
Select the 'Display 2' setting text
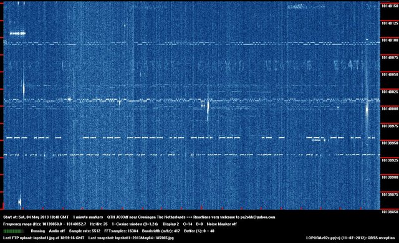coord(171,224)
